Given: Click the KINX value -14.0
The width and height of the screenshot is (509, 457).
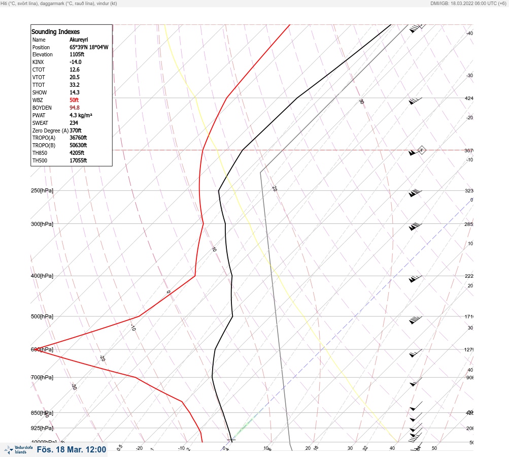Looking at the screenshot, I should 75,62.
